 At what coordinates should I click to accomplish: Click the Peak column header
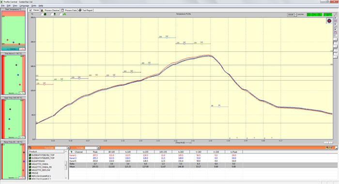(x=95, y=152)
